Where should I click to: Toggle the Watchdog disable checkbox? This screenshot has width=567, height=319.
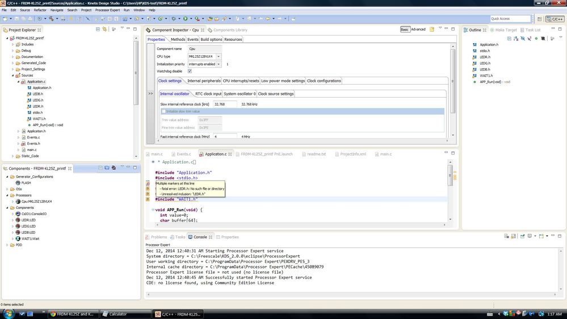pos(190,72)
